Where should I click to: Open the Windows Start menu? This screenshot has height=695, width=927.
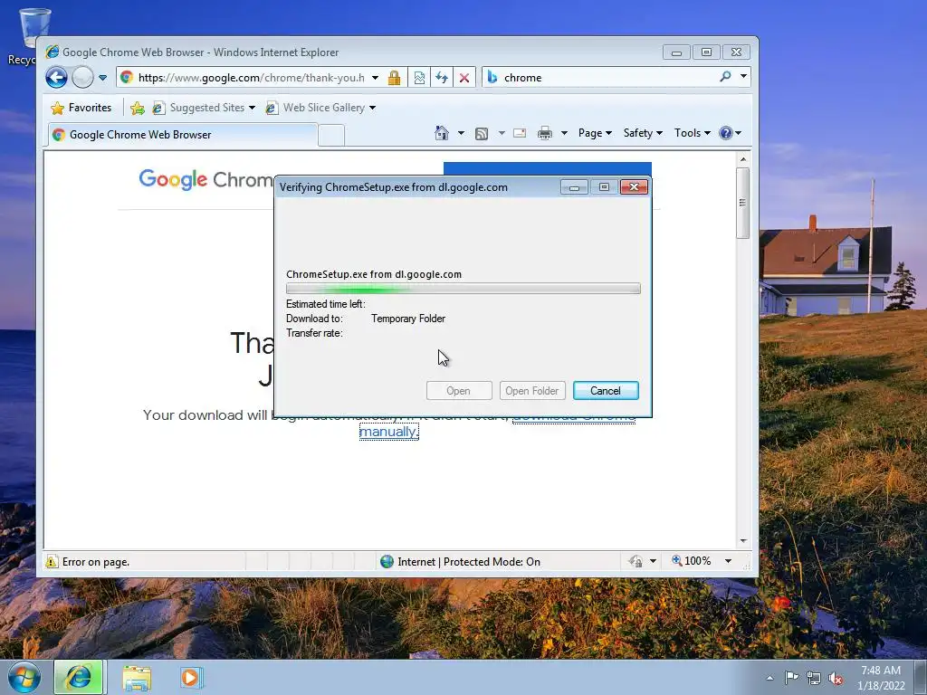click(x=24, y=677)
